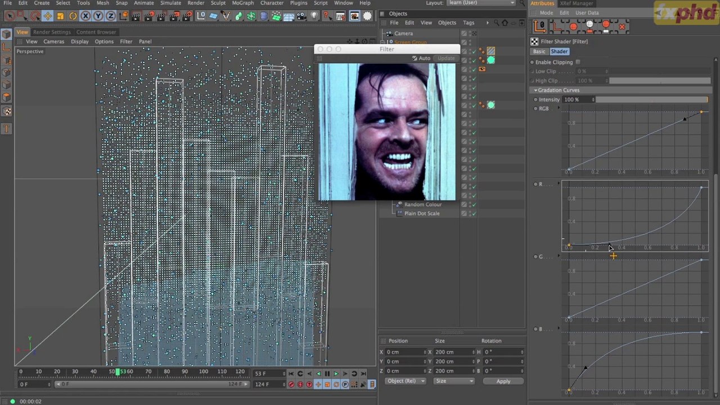Click the record keyframe button
720x405 pixels.
(x=291, y=384)
